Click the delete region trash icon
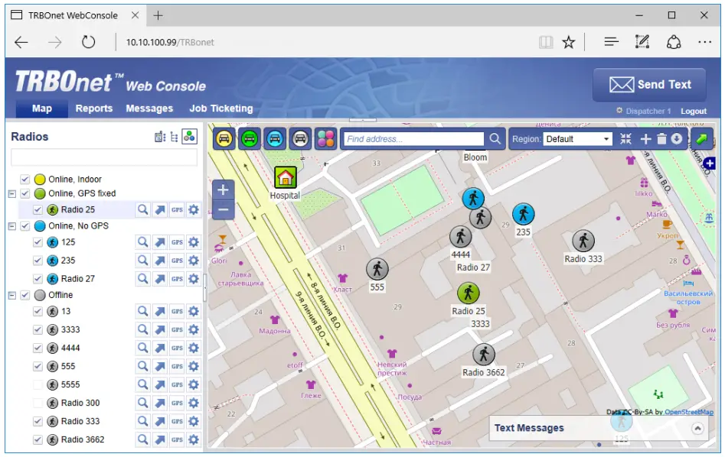The image size is (725, 457). tap(661, 139)
